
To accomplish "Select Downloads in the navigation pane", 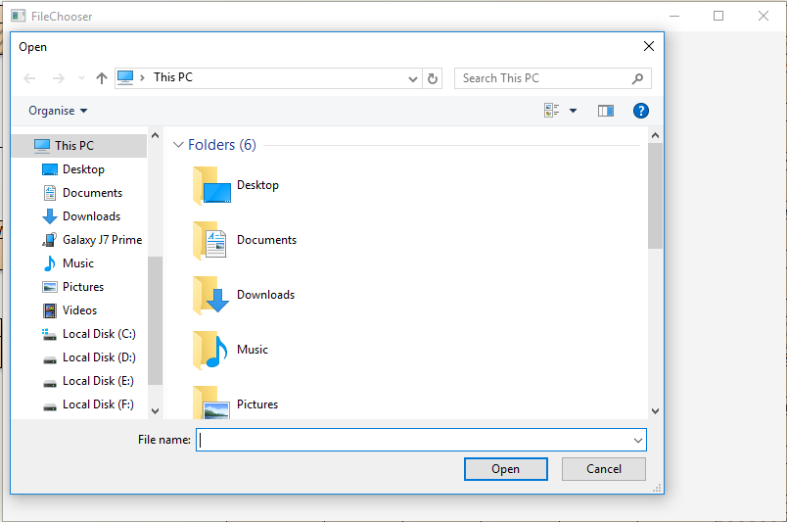I will [x=82, y=216].
